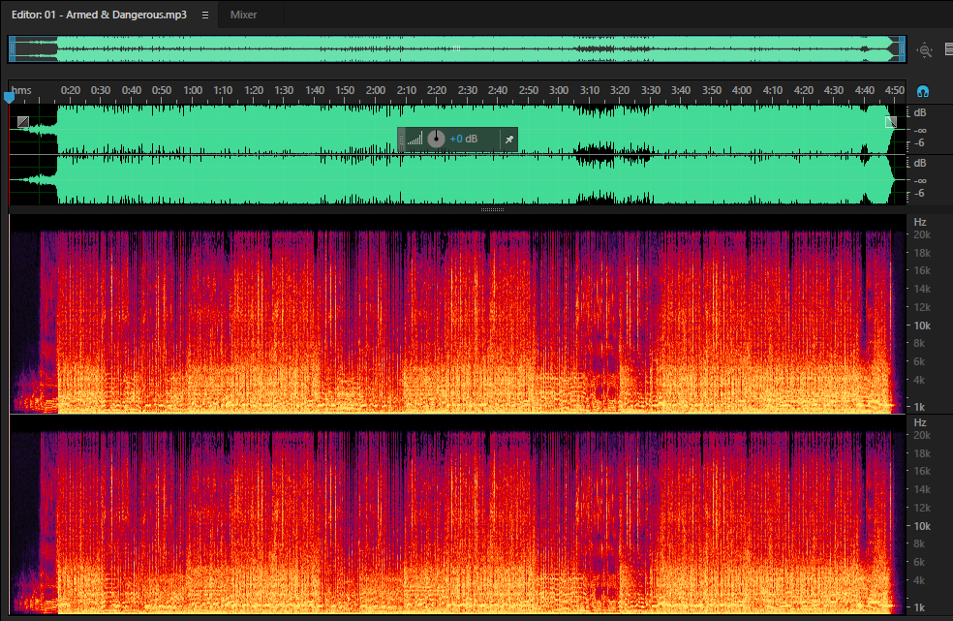The height and width of the screenshot is (621, 953).
Task: Select the Editor: 01 - Armed & Dangerous.mp3 tab
Action: pos(99,15)
